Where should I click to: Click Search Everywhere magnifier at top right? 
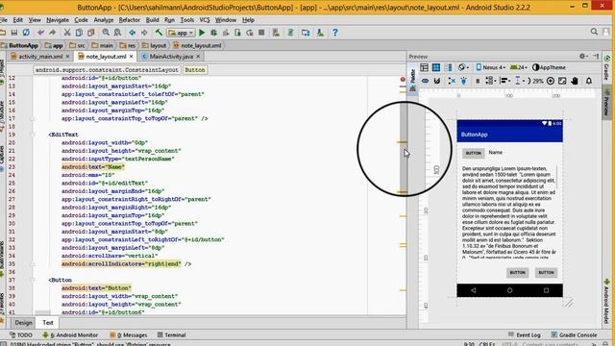(x=594, y=32)
